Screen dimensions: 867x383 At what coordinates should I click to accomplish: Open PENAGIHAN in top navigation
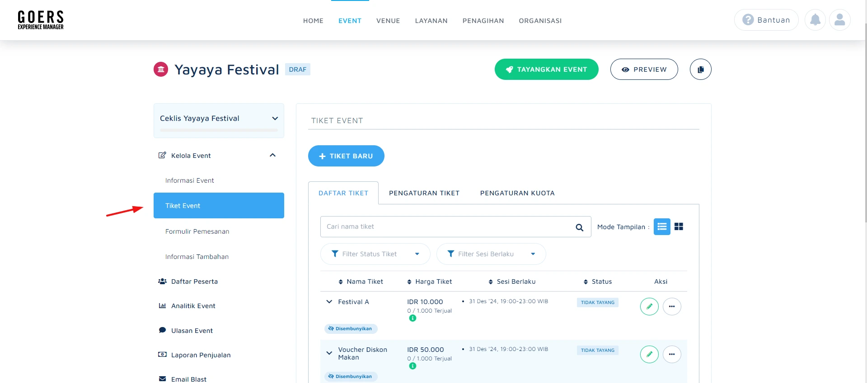[x=483, y=21]
